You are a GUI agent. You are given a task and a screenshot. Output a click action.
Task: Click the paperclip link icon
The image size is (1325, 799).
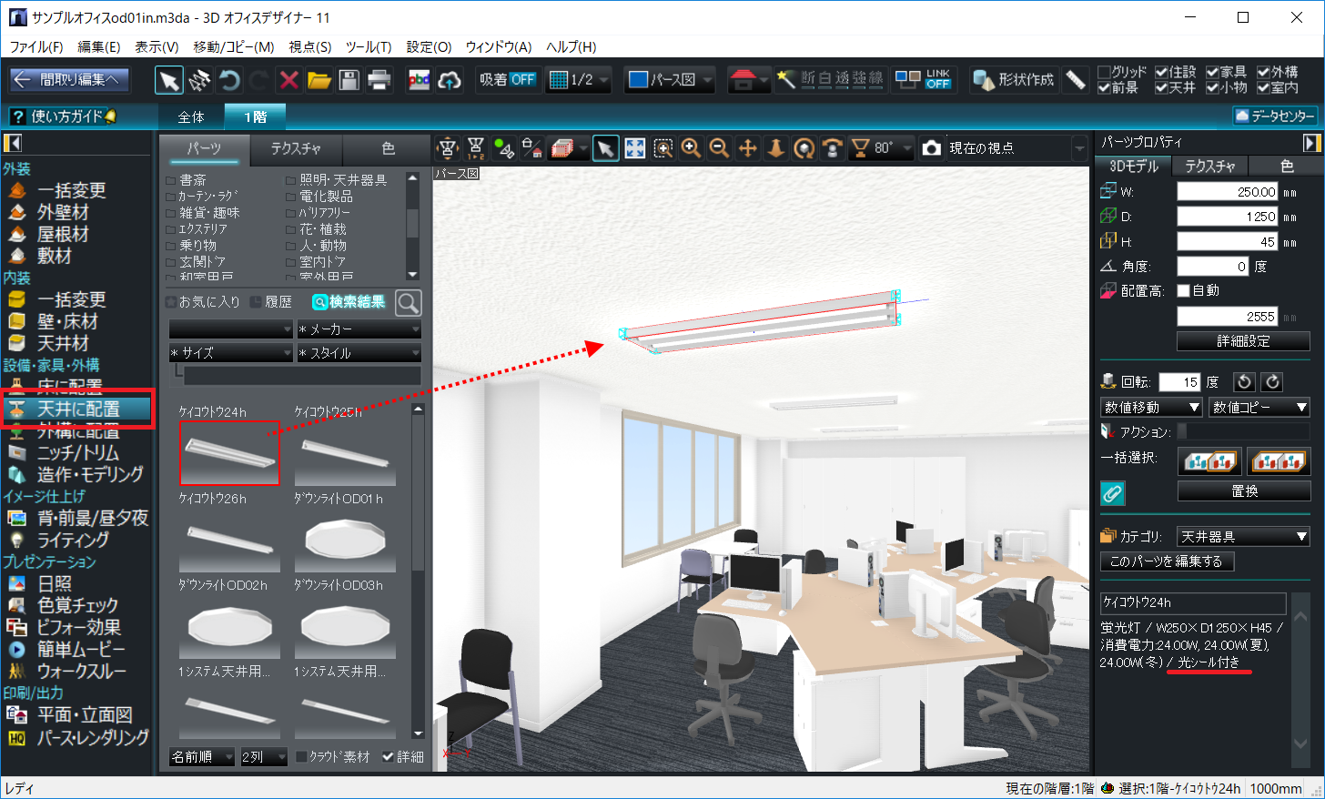click(x=1112, y=493)
